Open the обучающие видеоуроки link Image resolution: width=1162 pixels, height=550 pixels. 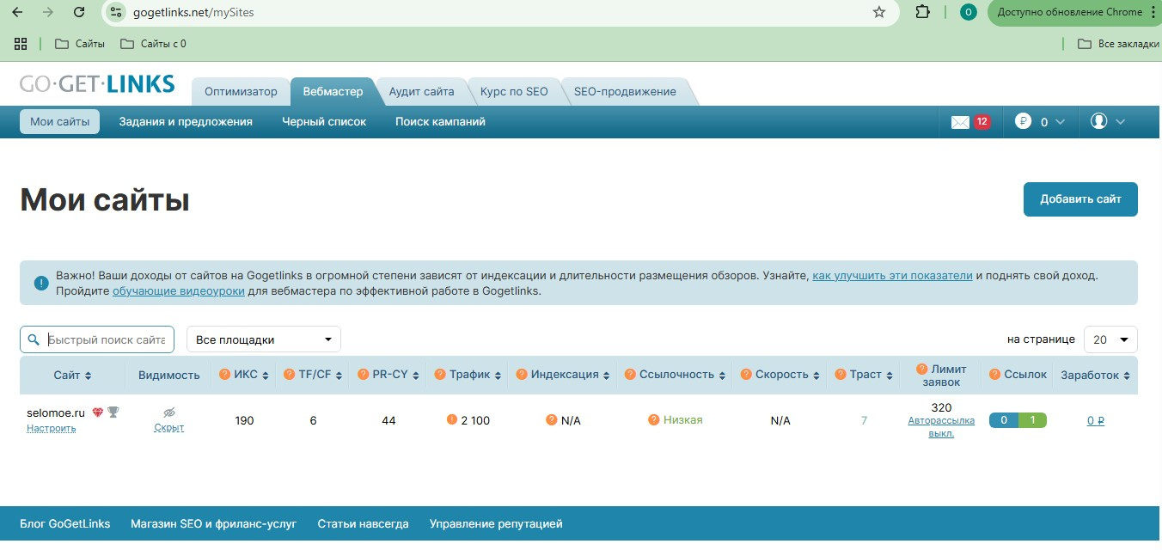click(x=178, y=291)
